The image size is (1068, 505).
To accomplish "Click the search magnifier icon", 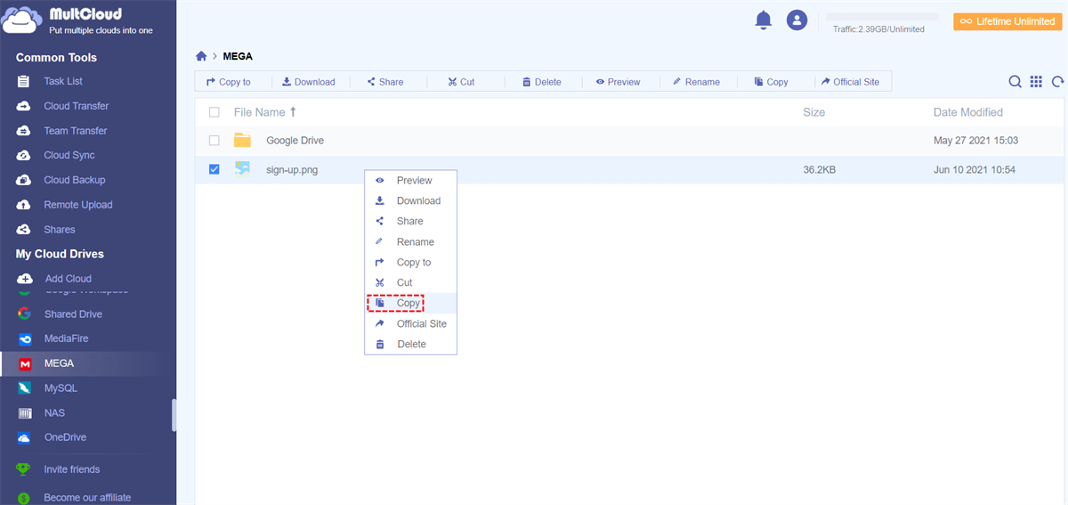I will click(1015, 82).
